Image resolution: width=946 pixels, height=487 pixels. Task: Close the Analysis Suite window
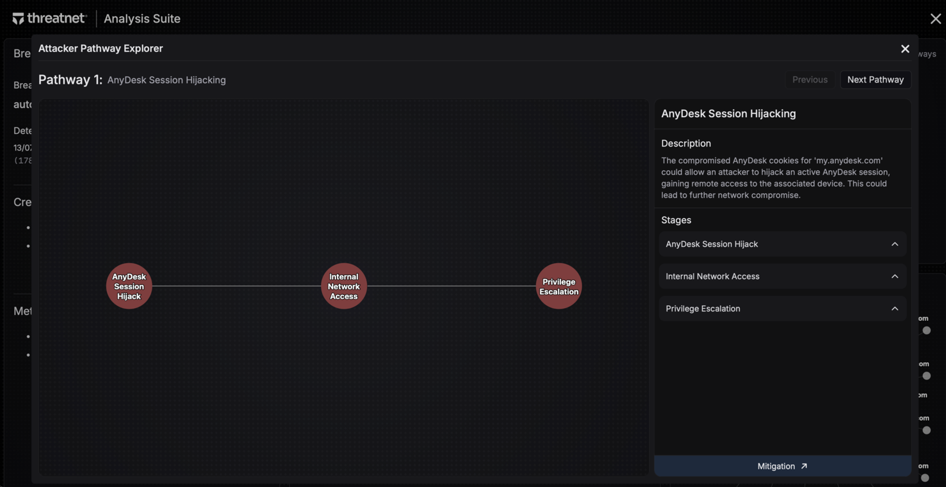[x=936, y=18]
